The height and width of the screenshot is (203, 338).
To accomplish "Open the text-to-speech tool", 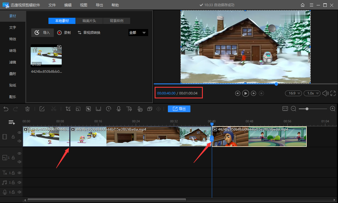I will coord(129,109).
